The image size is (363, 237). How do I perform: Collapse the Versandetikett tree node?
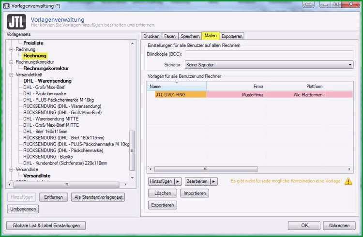11,75
